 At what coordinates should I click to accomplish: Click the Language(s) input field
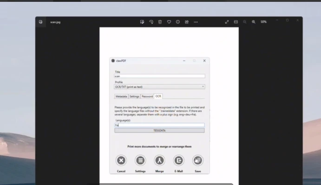[x=159, y=125]
